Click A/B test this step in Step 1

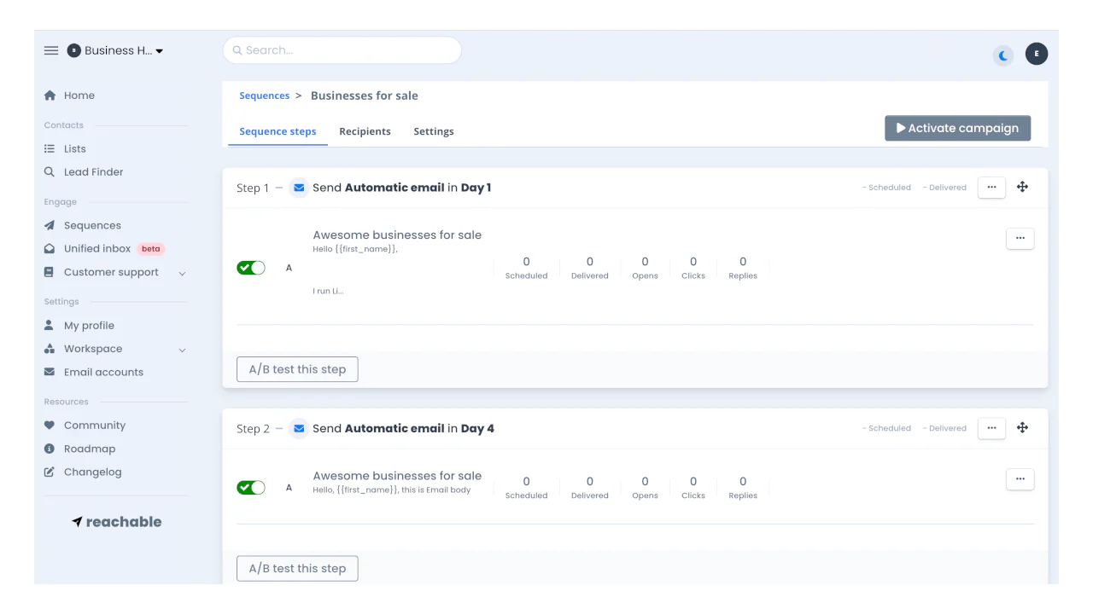[x=297, y=369]
